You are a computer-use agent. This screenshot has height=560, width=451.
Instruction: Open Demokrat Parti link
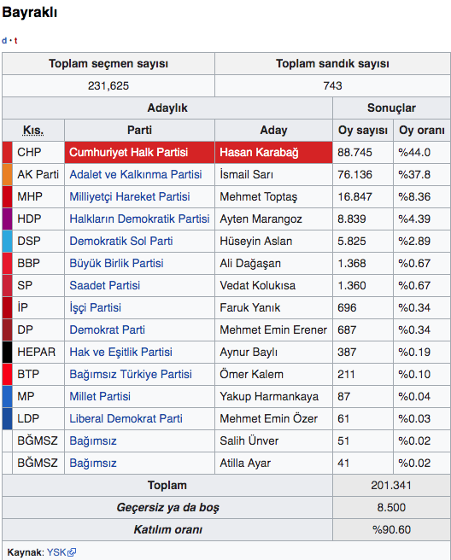[108, 330]
